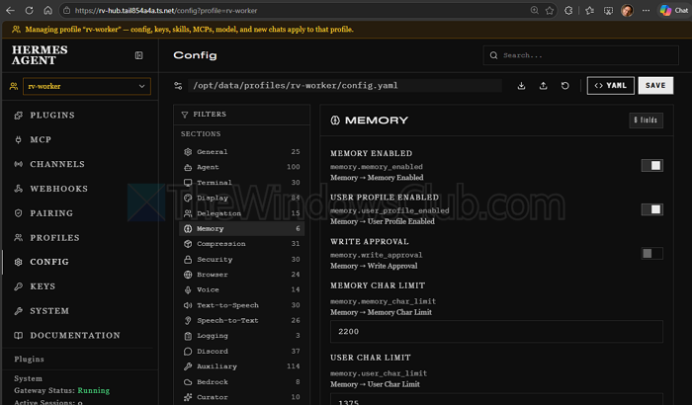Toggle User Profile Enabled switch
The height and width of the screenshot is (405, 692).
coord(651,209)
